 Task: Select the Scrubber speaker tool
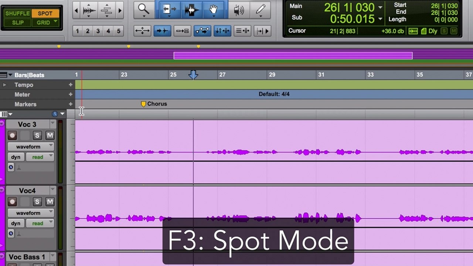pyautogui.click(x=239, y=9)
